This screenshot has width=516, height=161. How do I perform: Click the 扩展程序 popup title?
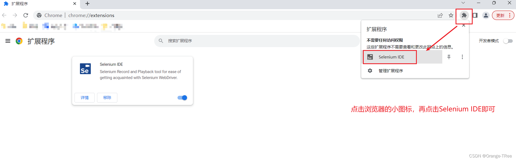tap(377, 29)
